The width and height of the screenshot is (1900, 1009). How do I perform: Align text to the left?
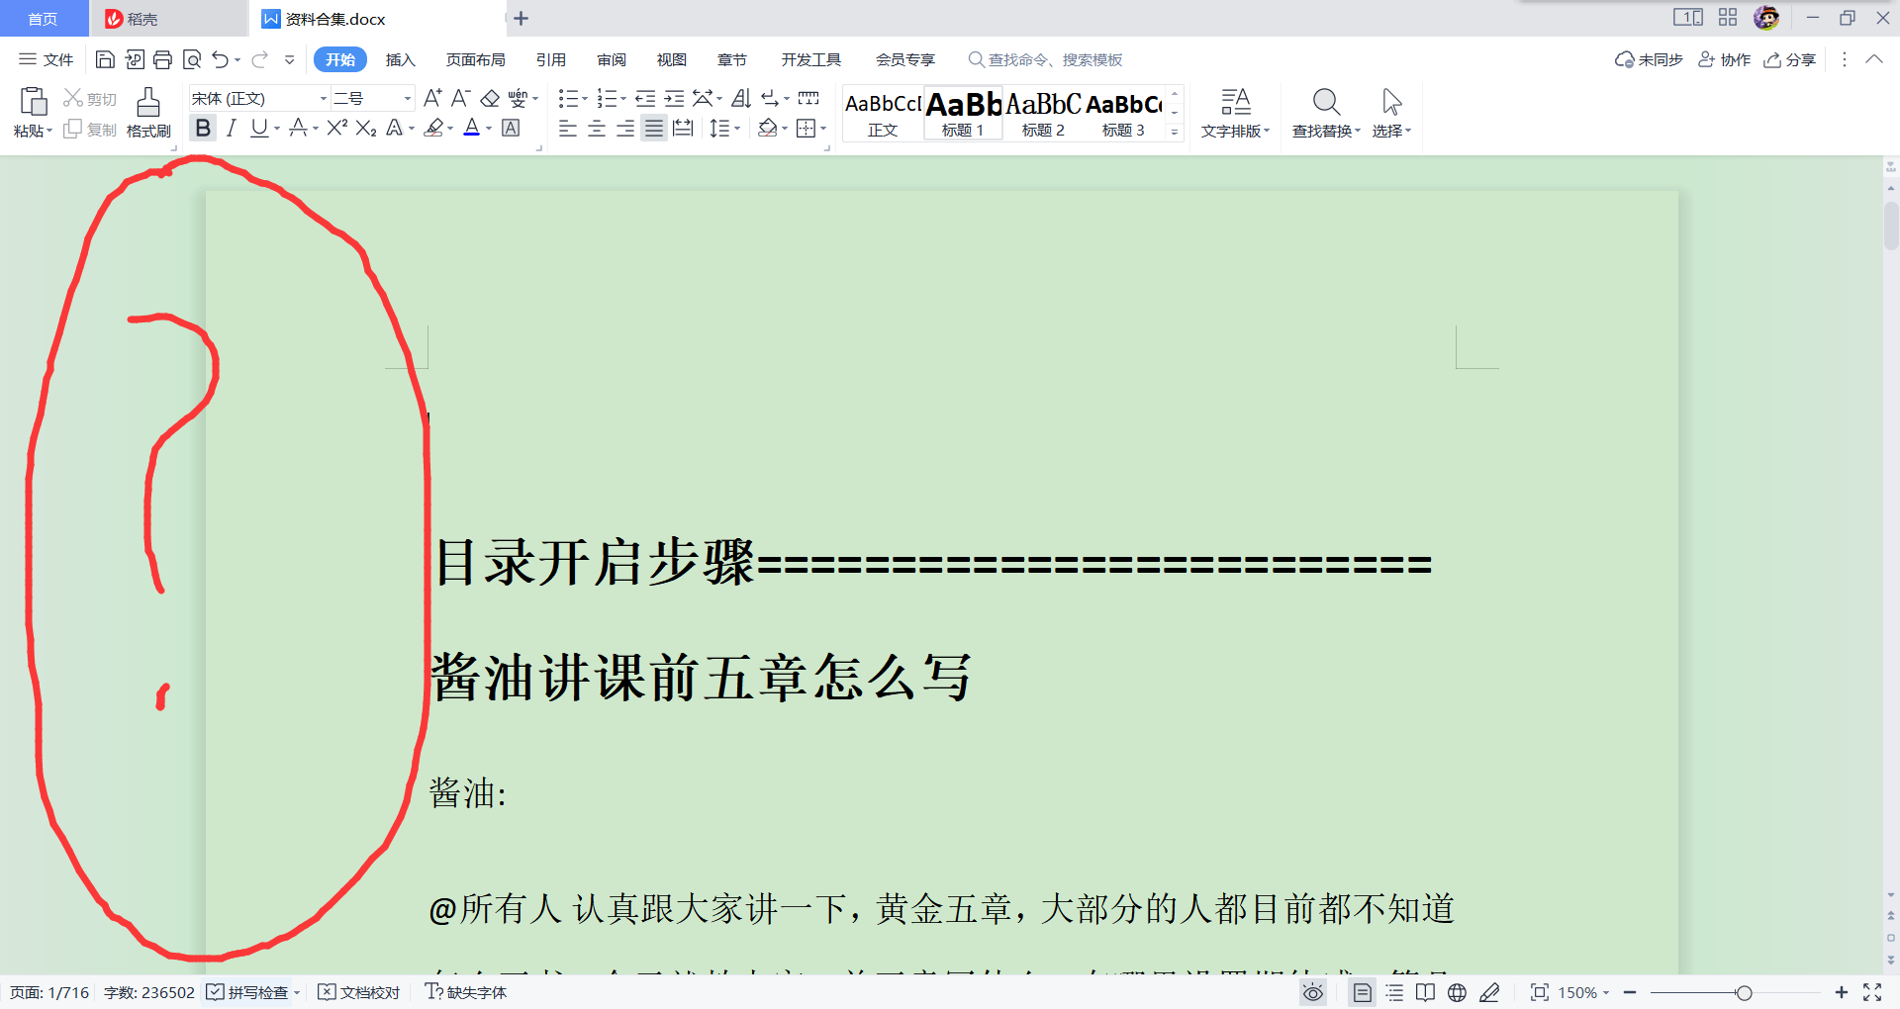567,128
